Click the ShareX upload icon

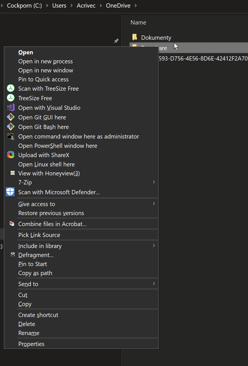(10, 155)
